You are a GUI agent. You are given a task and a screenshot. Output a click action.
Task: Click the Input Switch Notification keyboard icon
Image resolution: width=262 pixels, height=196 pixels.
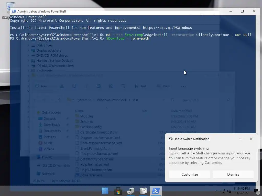pos(171,139)
